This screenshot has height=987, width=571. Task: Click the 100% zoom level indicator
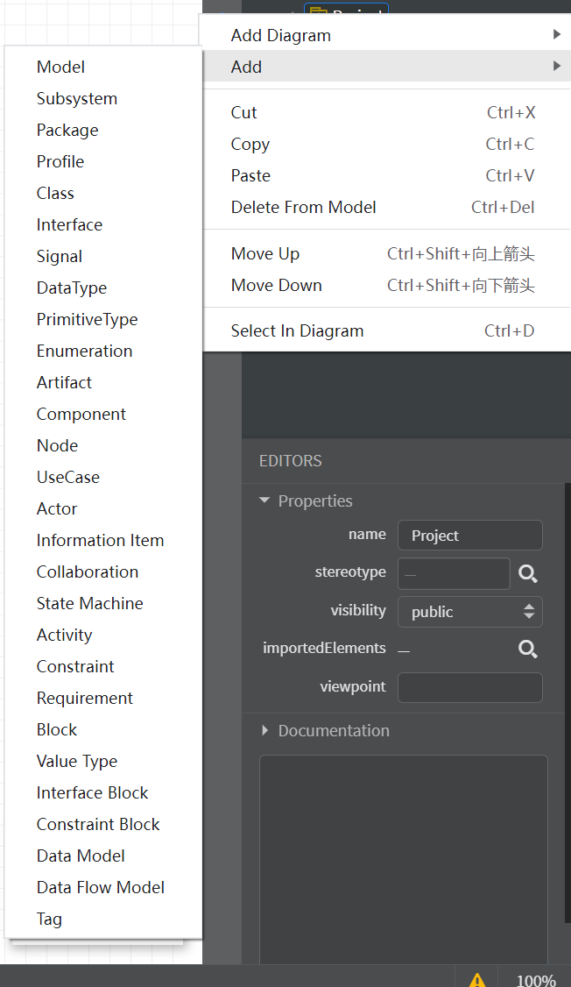point(535,980)
